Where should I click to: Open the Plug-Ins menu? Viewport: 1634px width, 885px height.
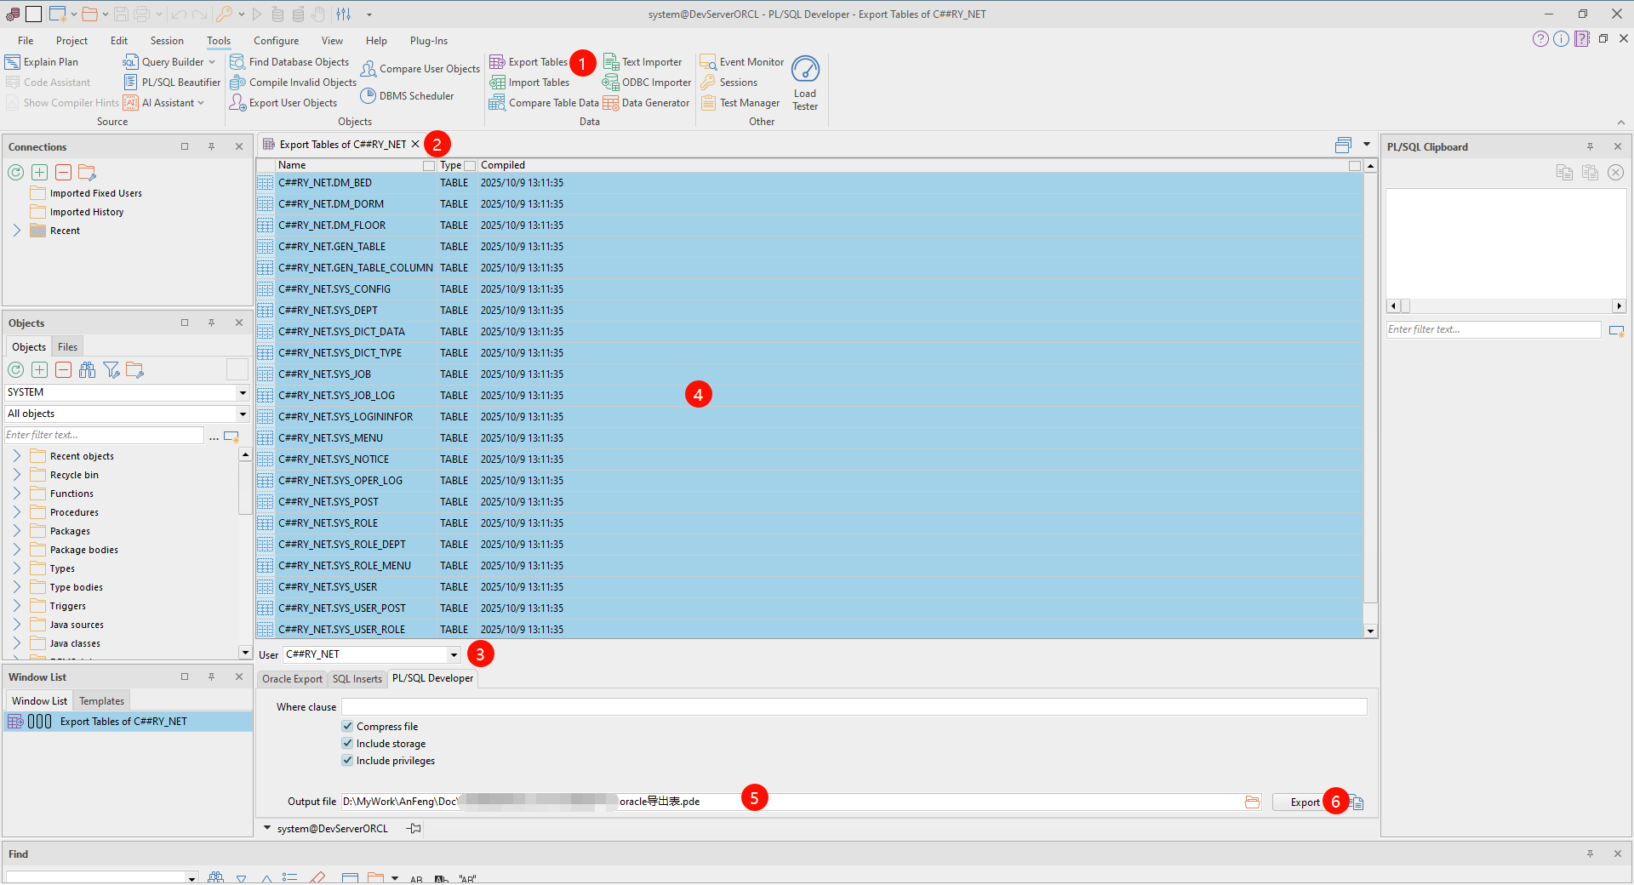pyautogui.click(x=429, y=41)
